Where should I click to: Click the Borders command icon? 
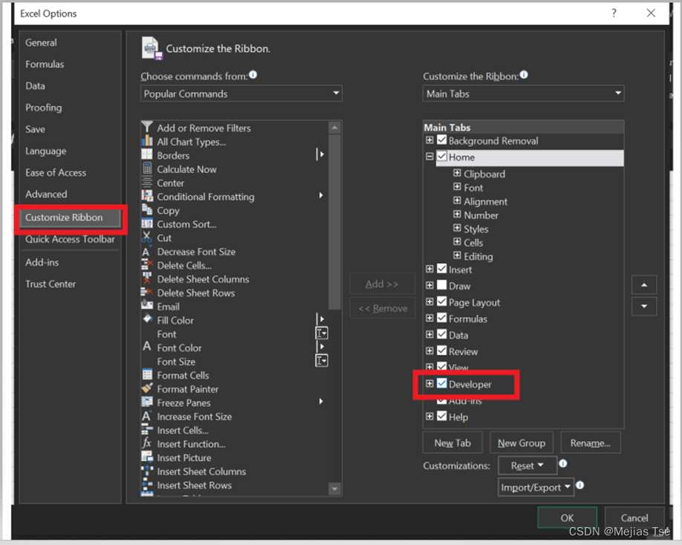coord(147,154)
